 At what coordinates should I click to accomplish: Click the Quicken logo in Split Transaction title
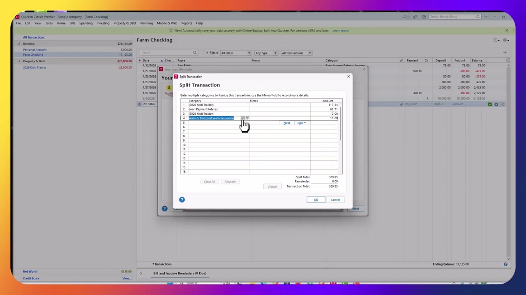point(176,77)
